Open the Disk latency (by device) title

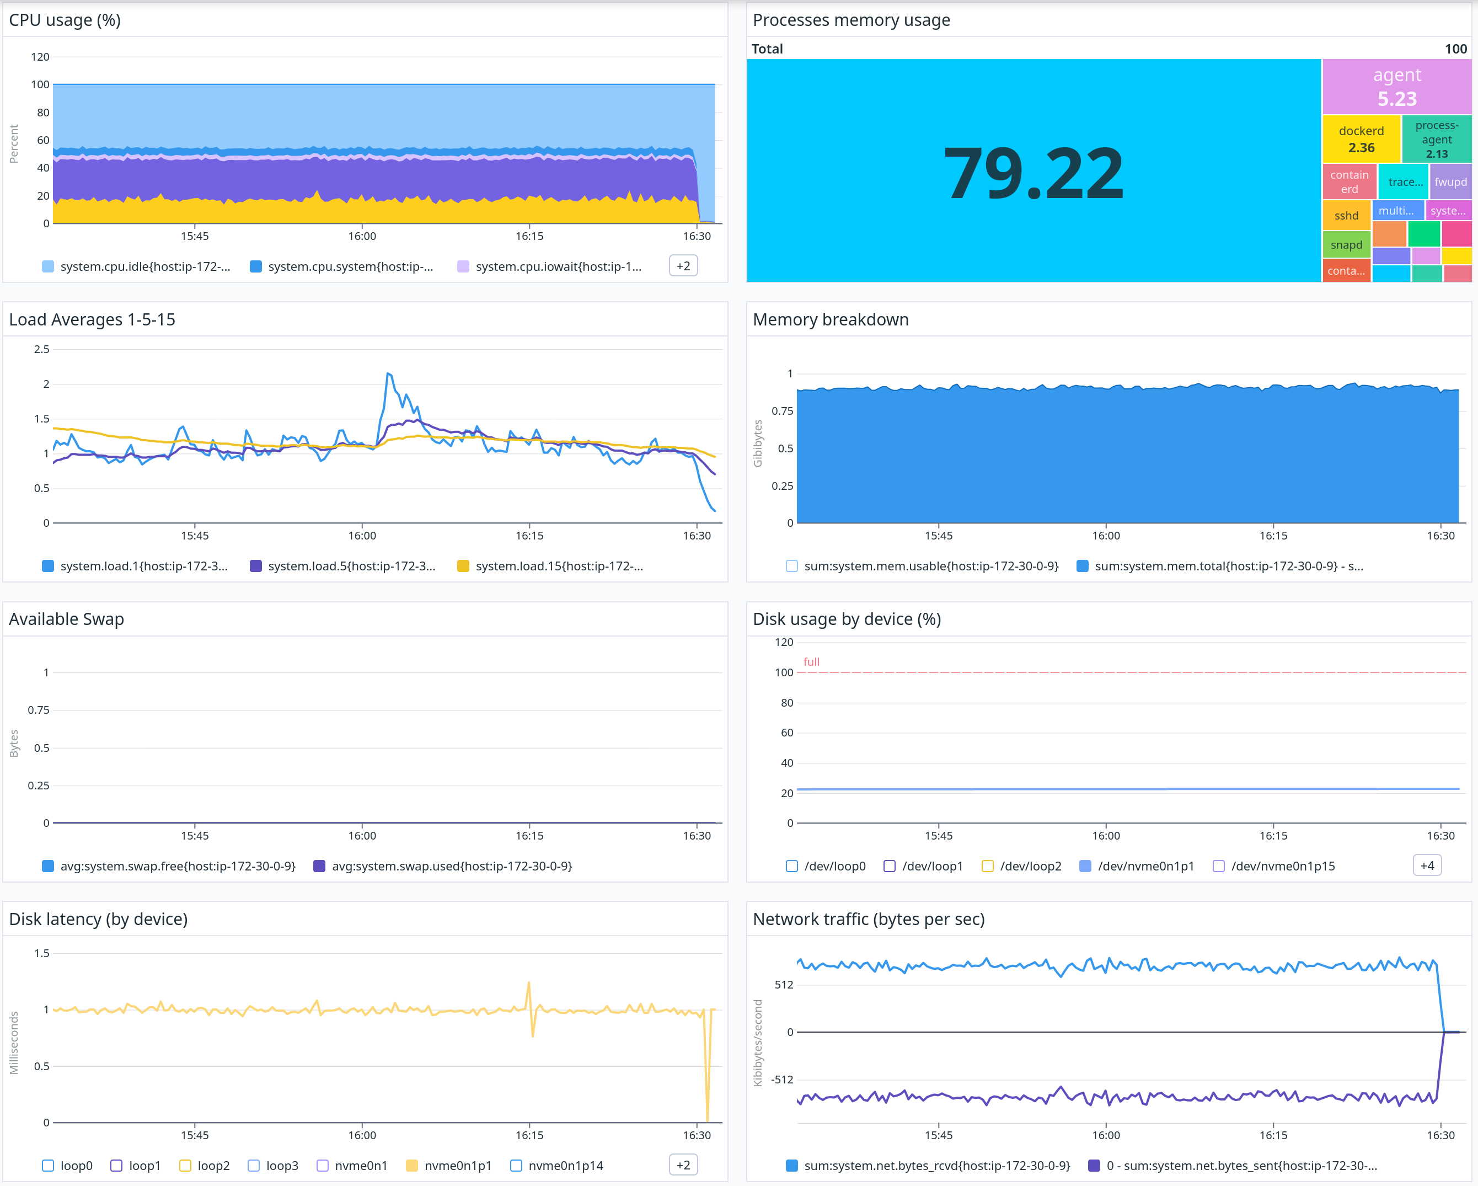(x=98, y=920)
